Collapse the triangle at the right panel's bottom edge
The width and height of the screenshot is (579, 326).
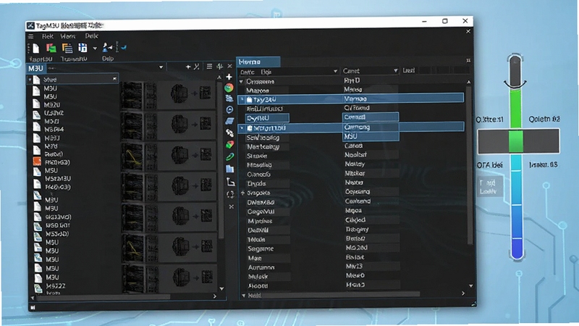pos(243,296)
